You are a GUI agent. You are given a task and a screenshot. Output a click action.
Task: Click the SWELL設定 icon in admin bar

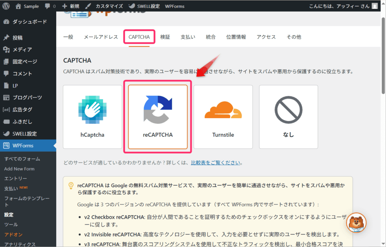(132, 6)
